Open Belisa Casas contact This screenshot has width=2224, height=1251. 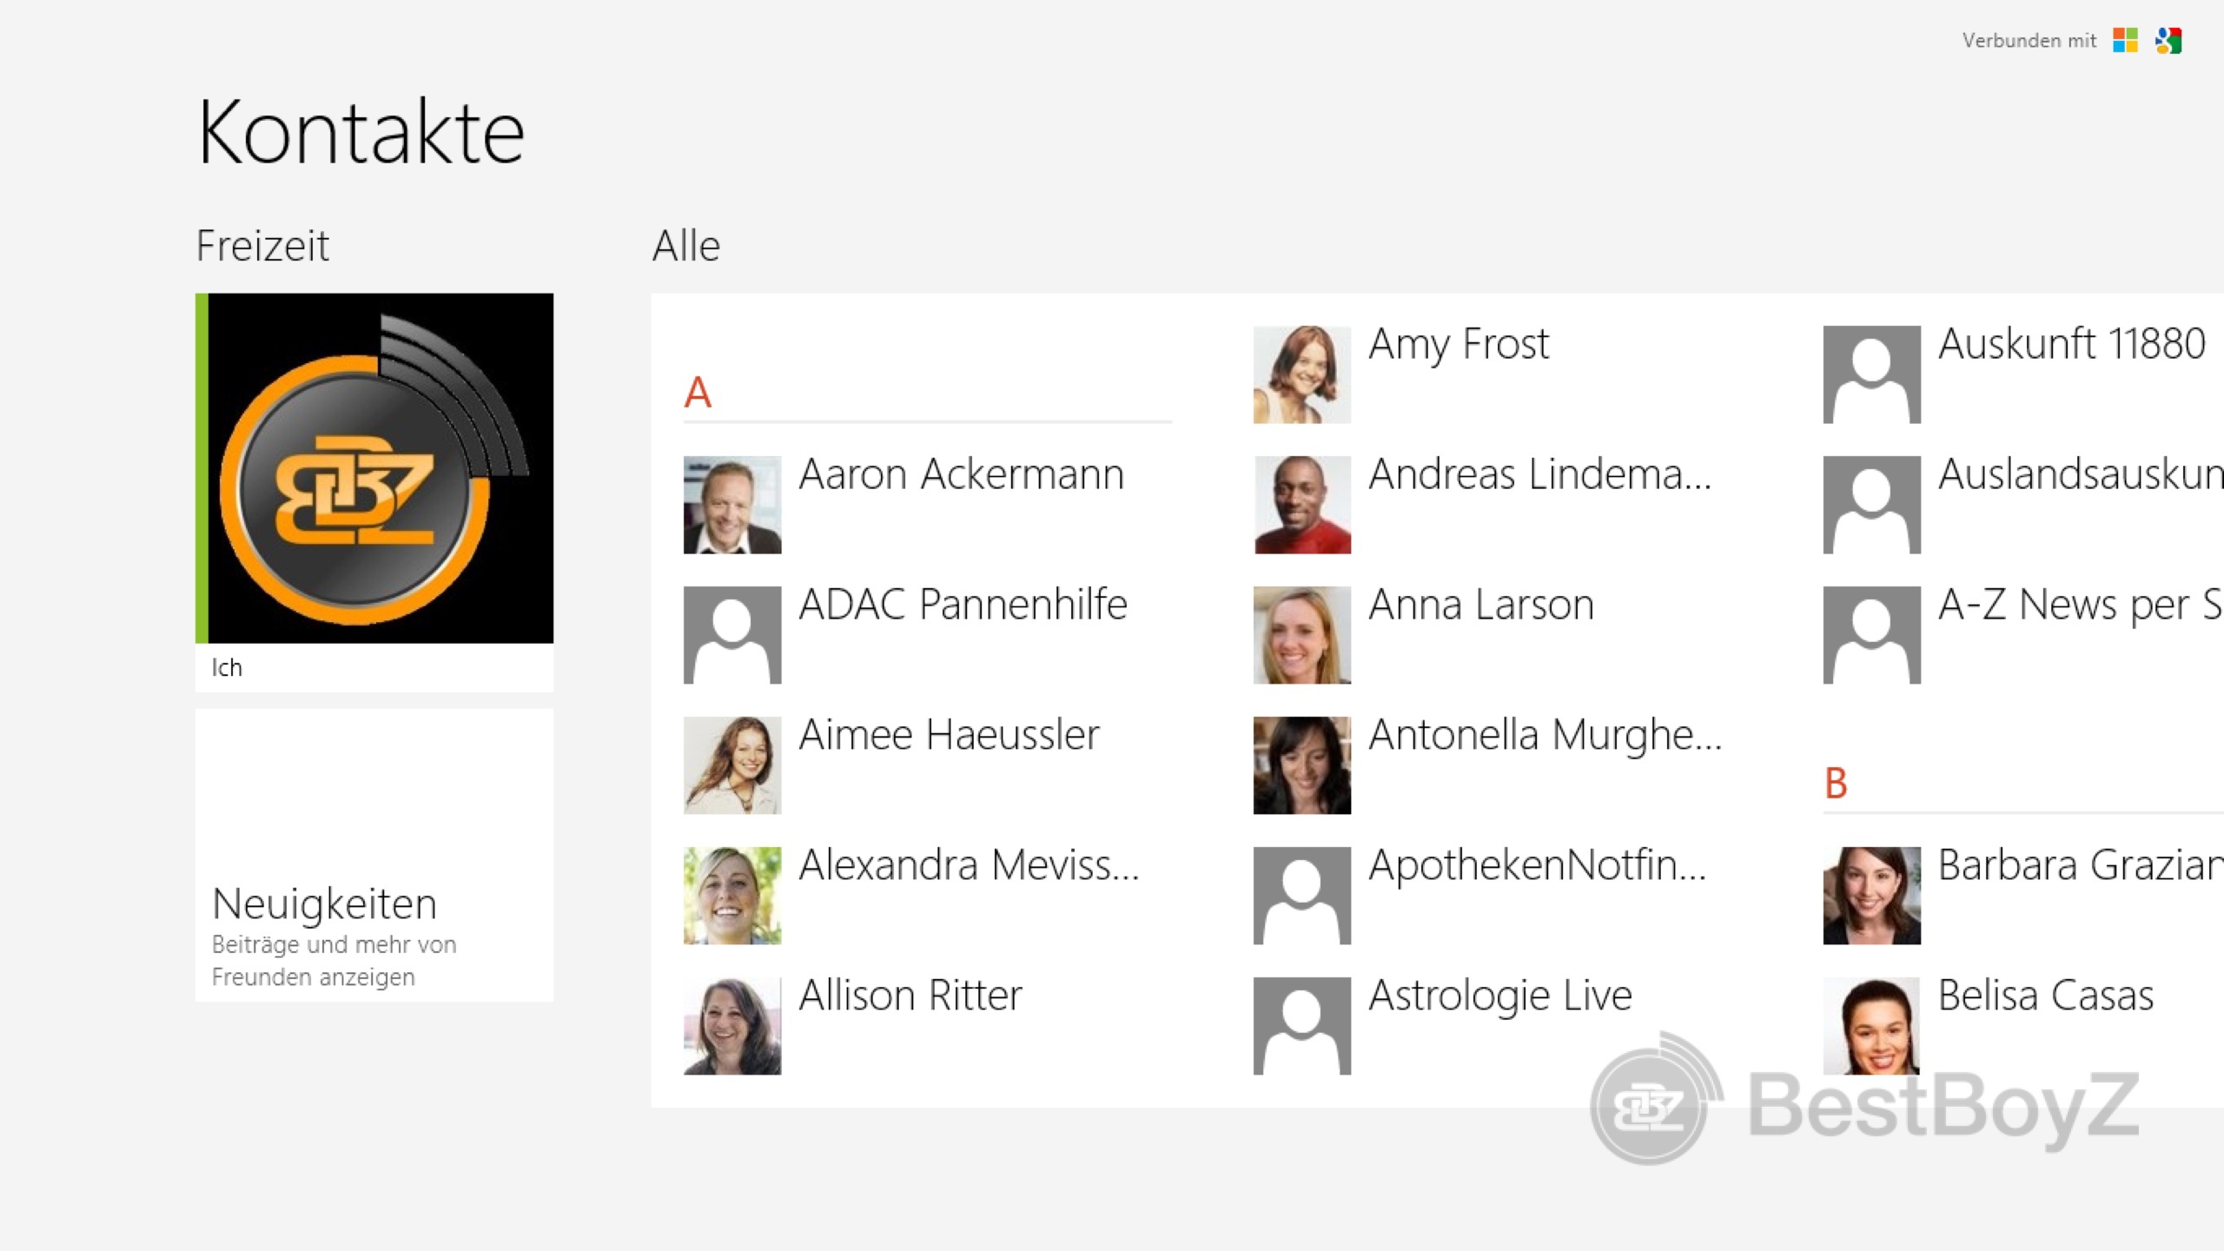coord(2045,996)
